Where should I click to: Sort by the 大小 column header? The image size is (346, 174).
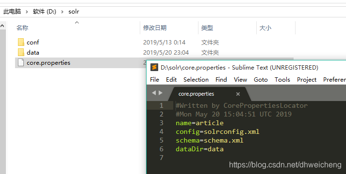[265, 28]
